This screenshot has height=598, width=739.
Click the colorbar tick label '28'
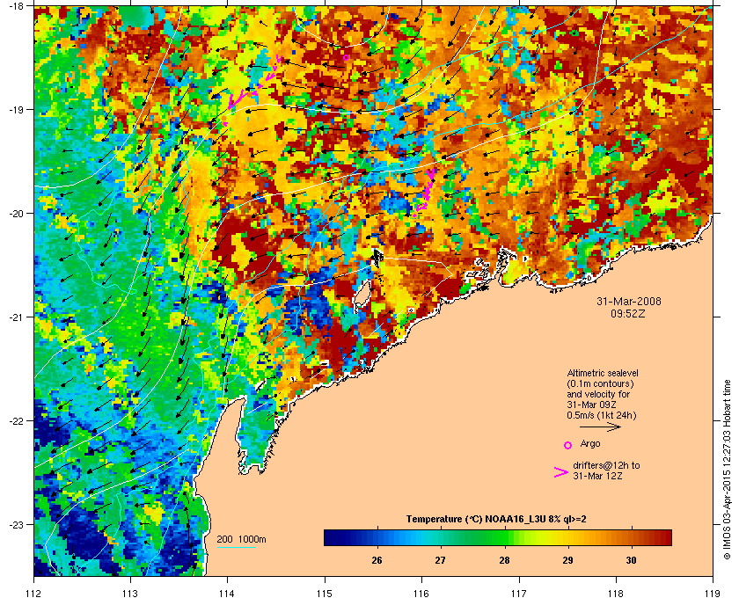(x=504, y=560)
